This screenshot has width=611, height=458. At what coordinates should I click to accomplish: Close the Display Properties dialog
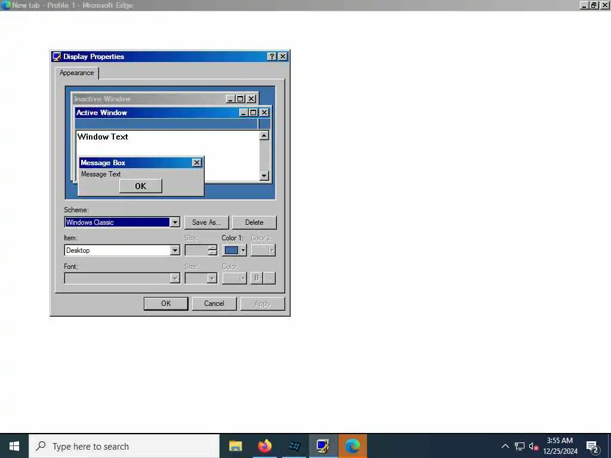(283, 57)
